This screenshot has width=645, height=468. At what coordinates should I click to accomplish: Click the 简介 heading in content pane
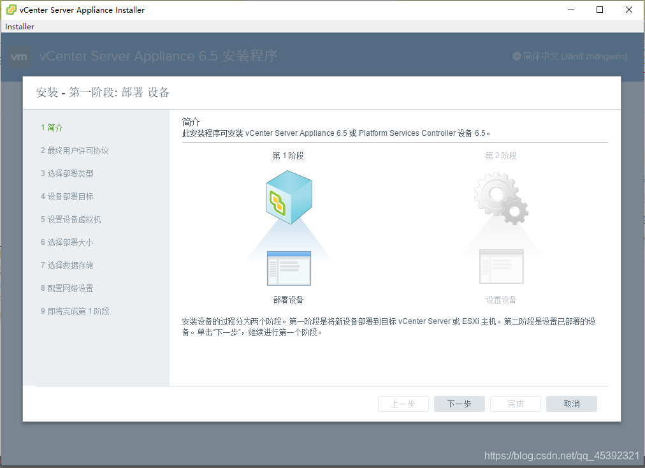tap(191, 122)
